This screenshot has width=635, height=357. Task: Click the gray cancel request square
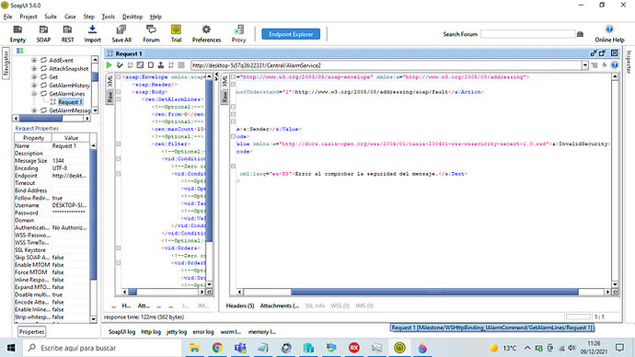tap(181, 65)
